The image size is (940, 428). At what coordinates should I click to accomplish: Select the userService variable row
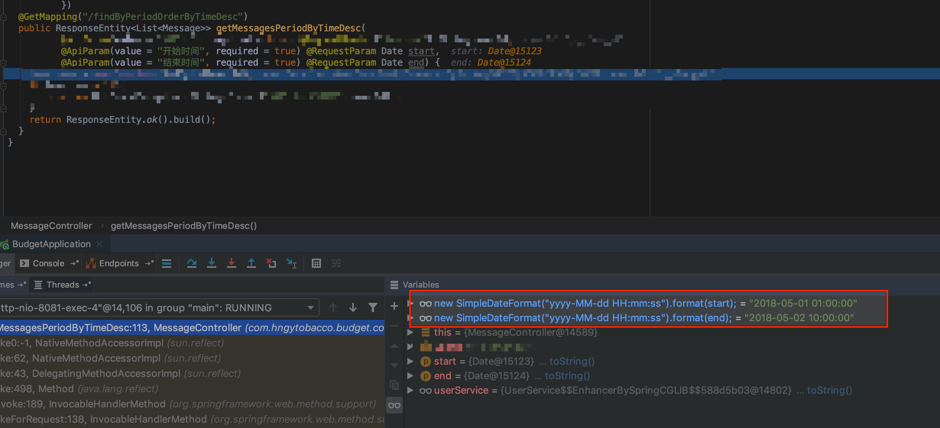coord(671,390)
